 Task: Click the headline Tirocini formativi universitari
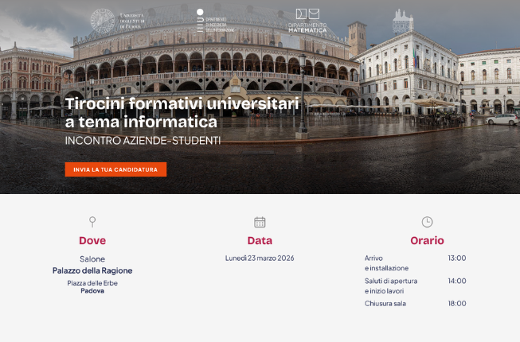[182, 103]
